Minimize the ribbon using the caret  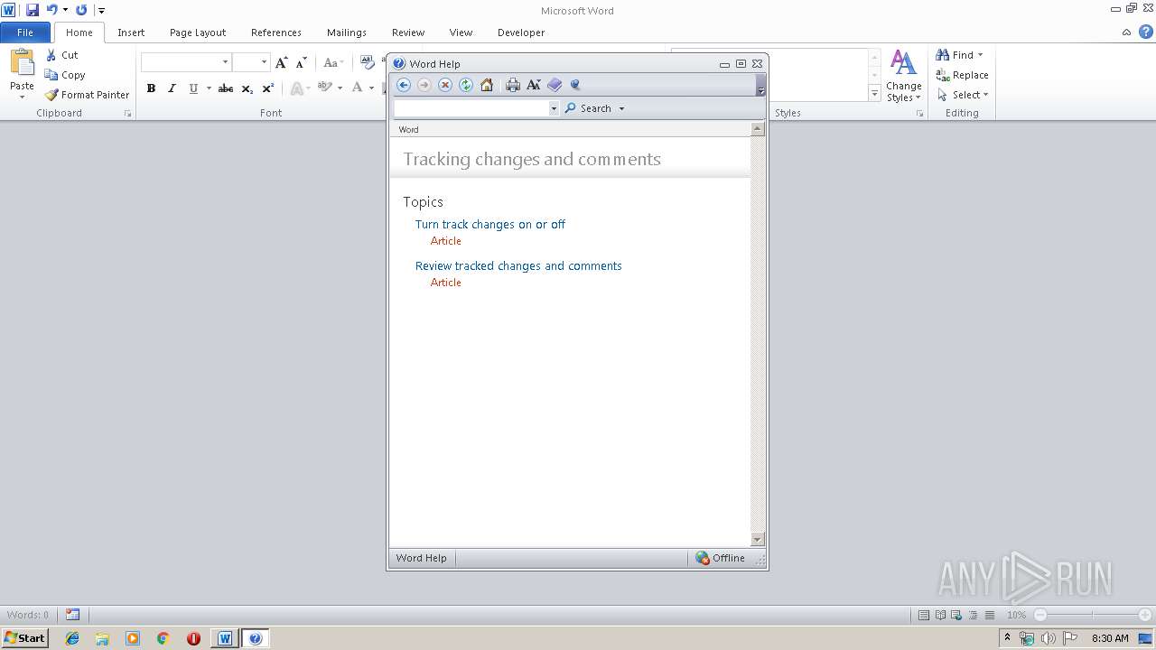click(1126, 32)
